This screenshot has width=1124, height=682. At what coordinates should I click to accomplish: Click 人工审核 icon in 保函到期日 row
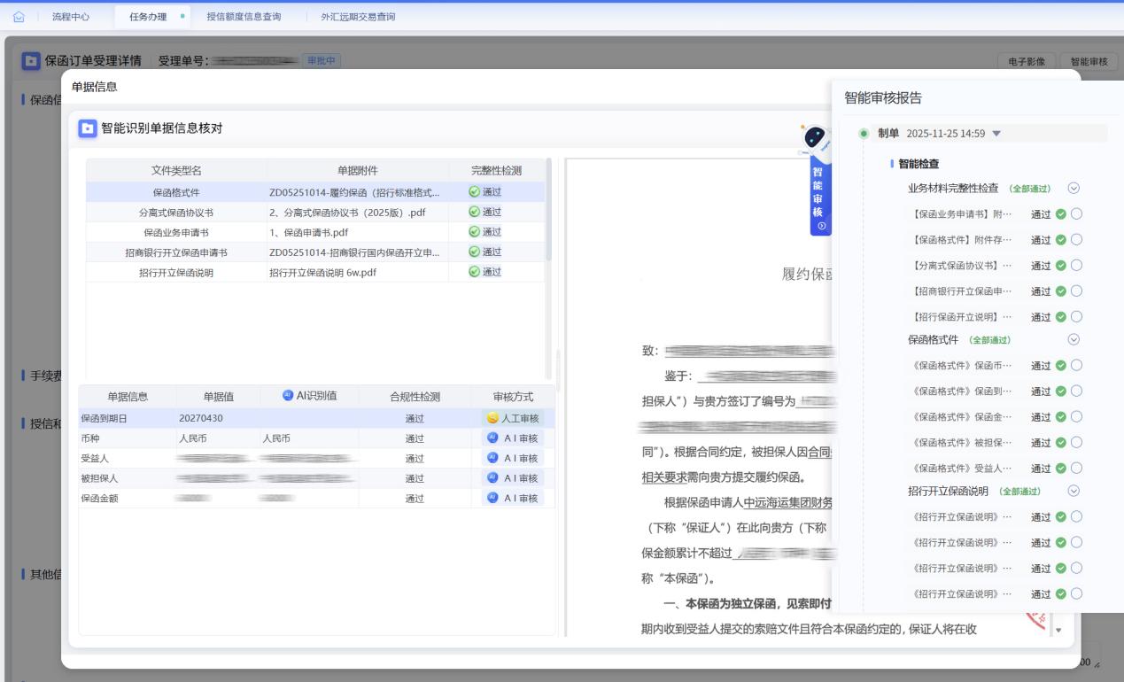[x=492, y=418]
